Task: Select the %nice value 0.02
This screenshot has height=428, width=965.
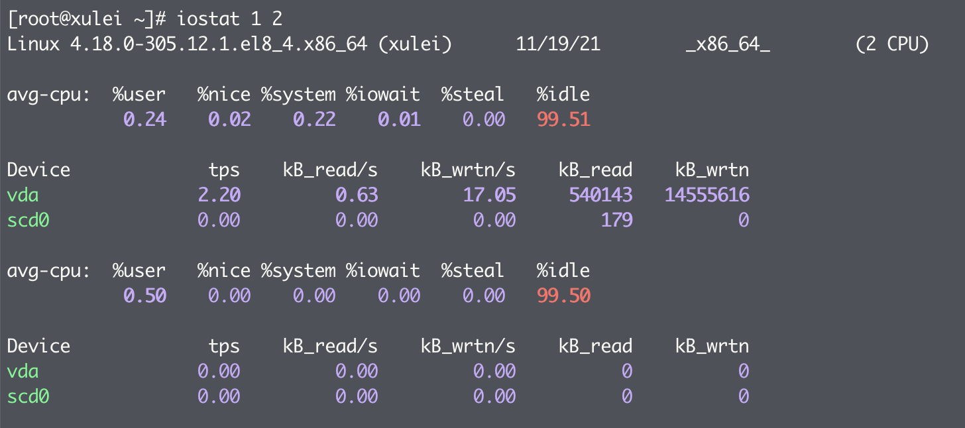Action: 229,120
